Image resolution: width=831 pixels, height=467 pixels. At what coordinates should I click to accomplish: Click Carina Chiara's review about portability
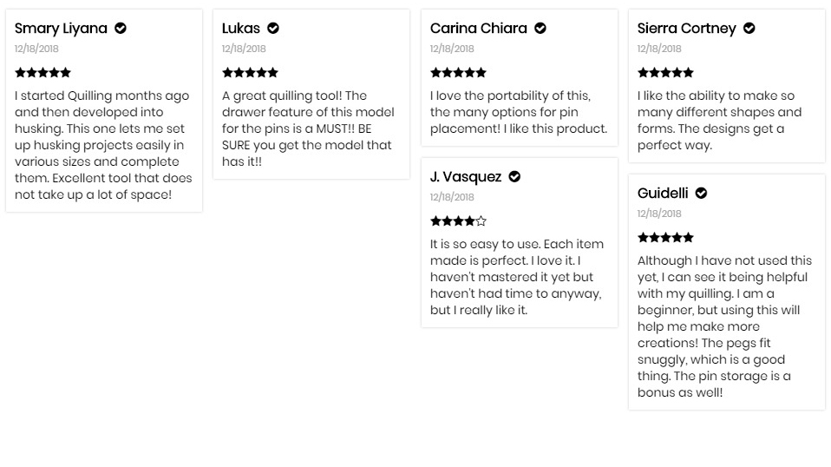(519, 112)
